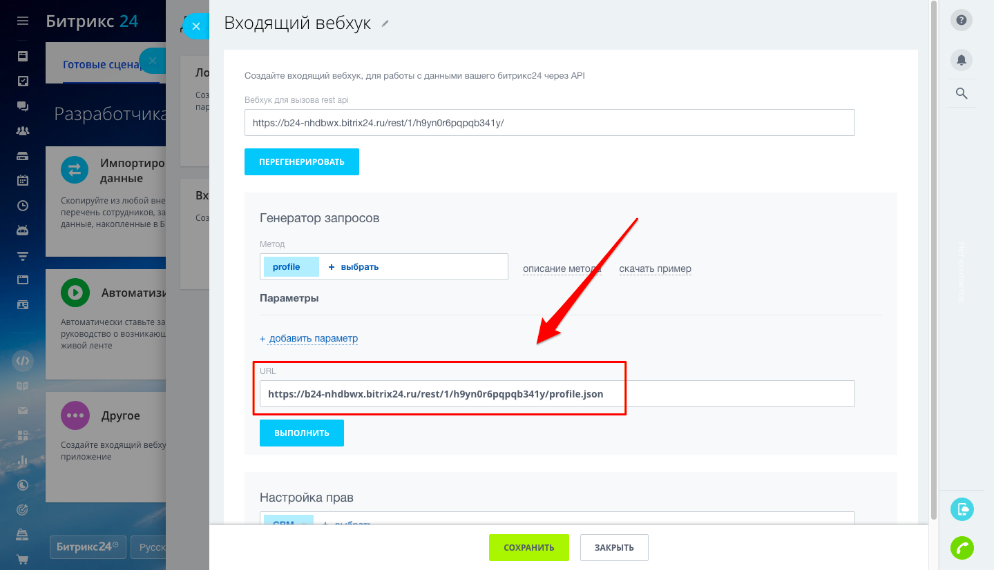The image size is (994, 570).
Task: Open the notifications bell icon
Action: (x=962, y=60)
